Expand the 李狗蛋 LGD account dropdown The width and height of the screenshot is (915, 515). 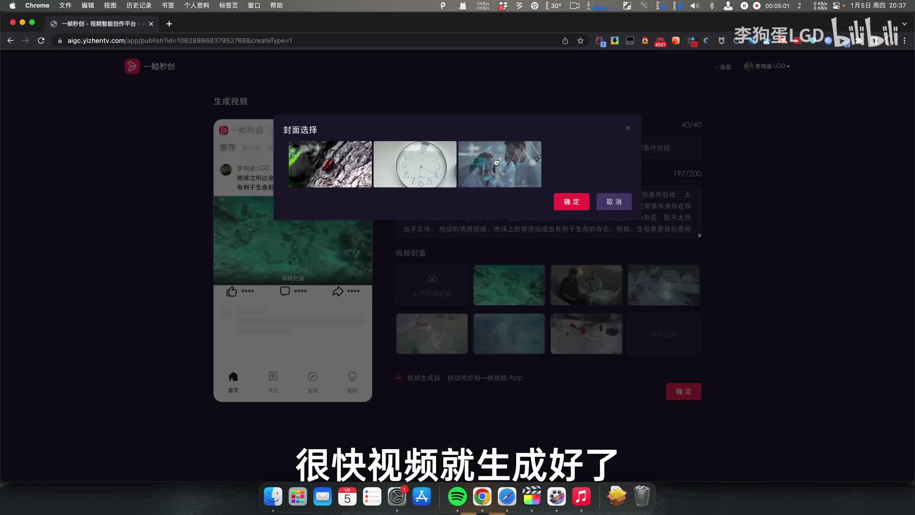[x=768, y=66]
